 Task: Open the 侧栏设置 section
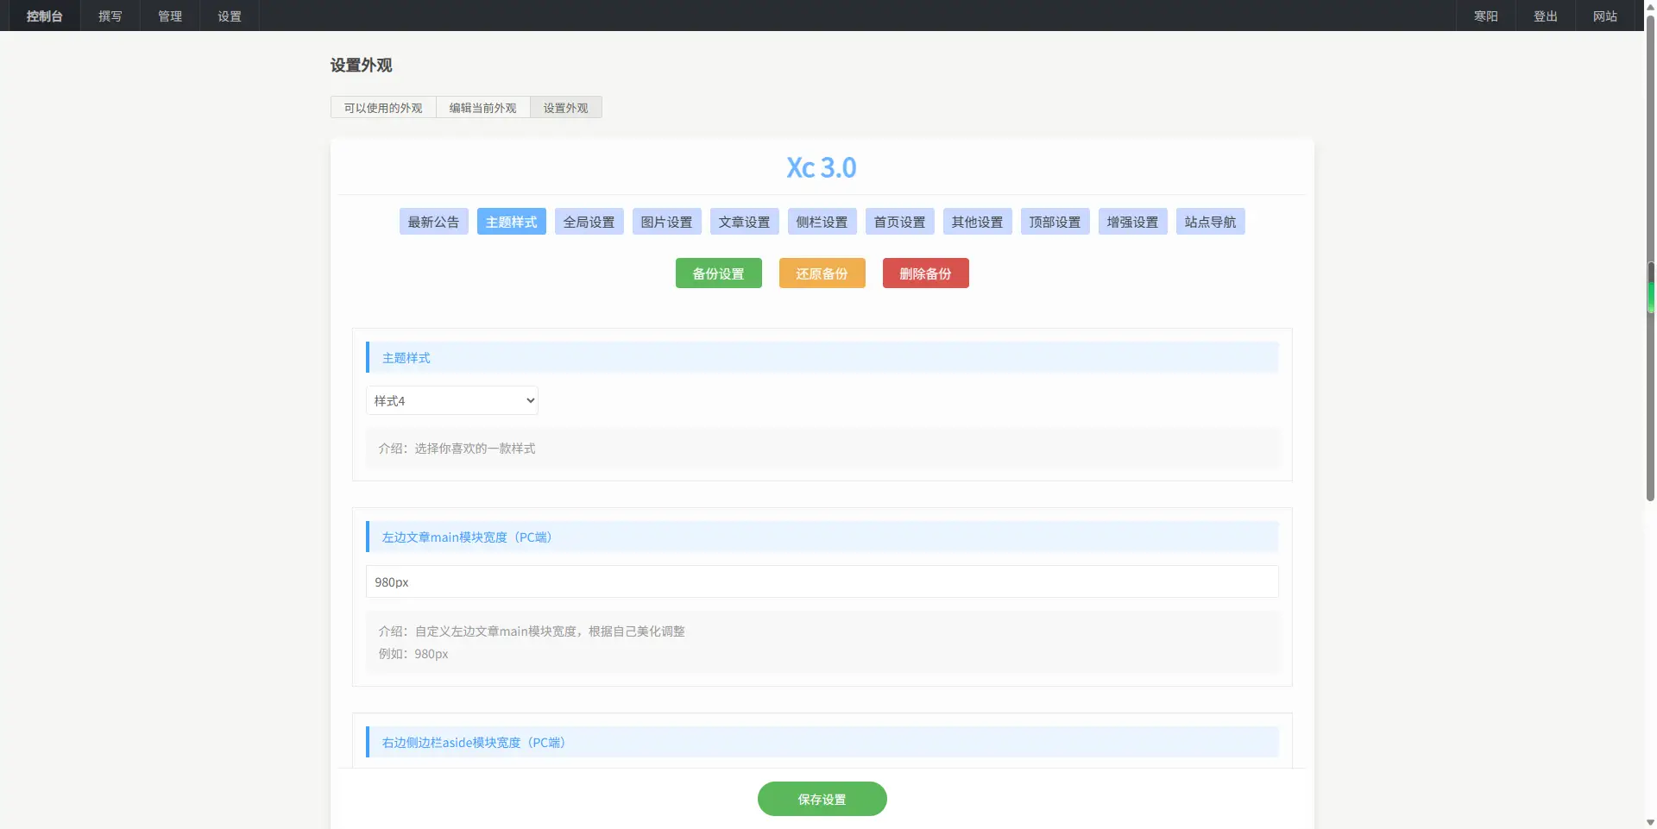coord(822,222)
